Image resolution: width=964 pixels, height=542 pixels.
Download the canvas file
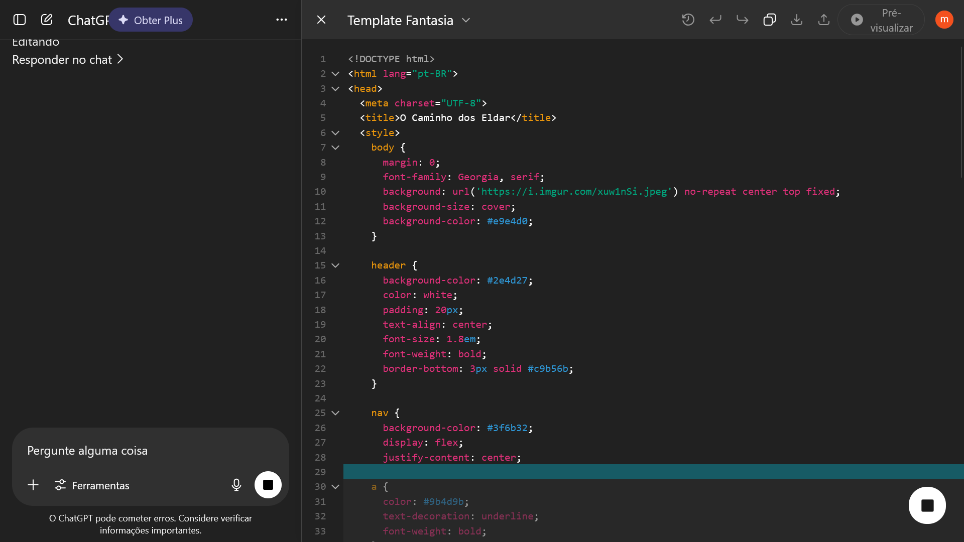coord(797,20)
